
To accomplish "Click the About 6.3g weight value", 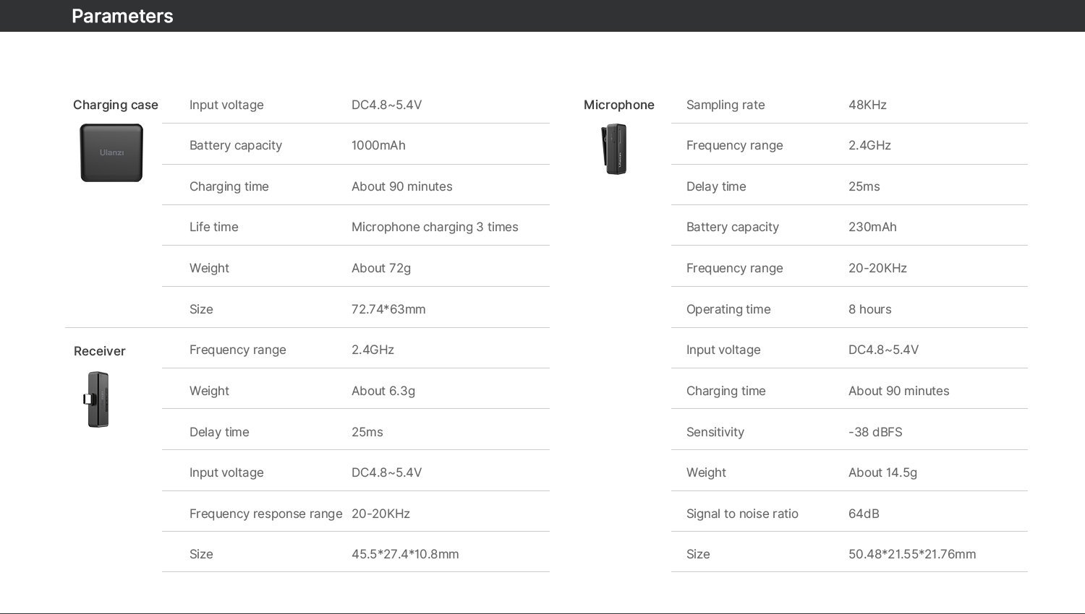I will (383, 391).
